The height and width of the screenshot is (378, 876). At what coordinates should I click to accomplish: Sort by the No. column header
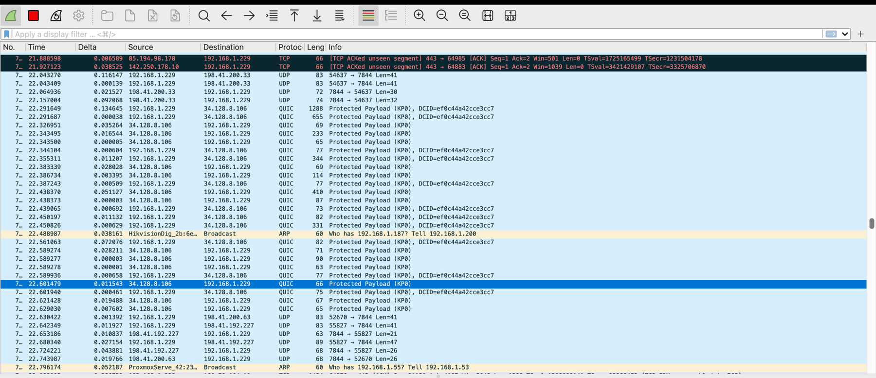point(13,47)
